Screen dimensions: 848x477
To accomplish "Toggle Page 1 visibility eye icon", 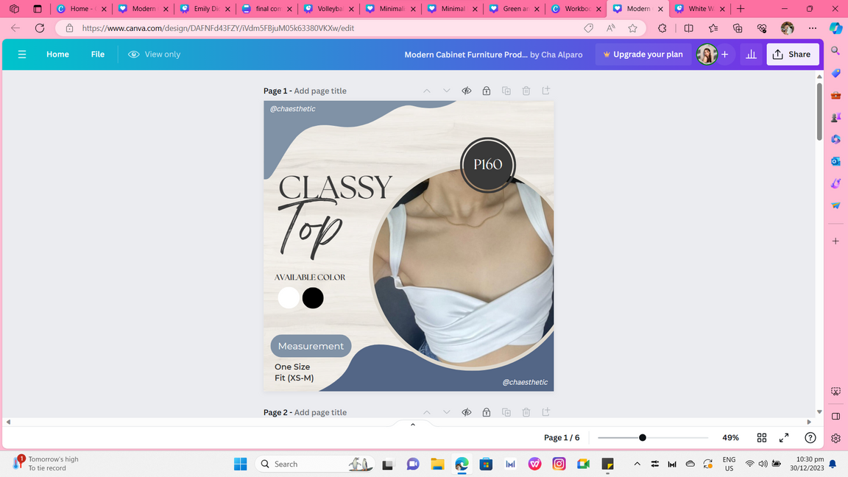I will tap(467, 91).
